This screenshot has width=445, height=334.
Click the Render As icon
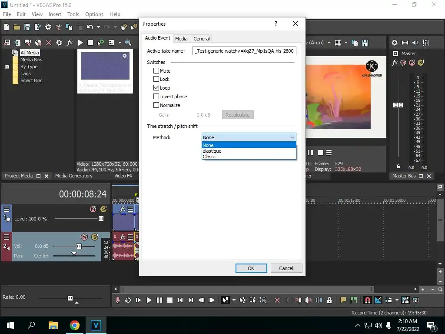37,27
